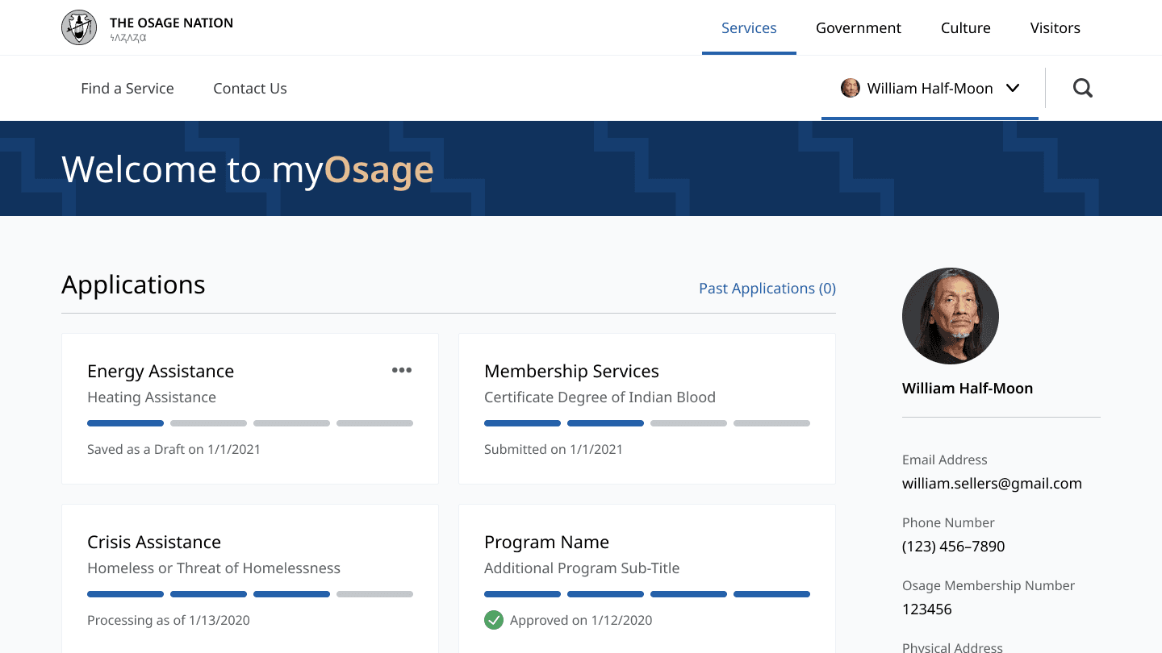This screenshot has height=653, width=1162.
Task: Click 'Processing as of 1/13/2020' status
Action: (x=169, y=620)
